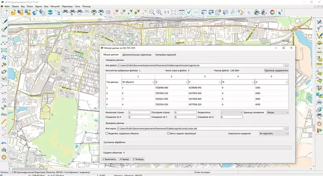The image size is (323, 176).
Task: Switch to 'Дополнительные параметры' tab
Action: pos(136,54)
